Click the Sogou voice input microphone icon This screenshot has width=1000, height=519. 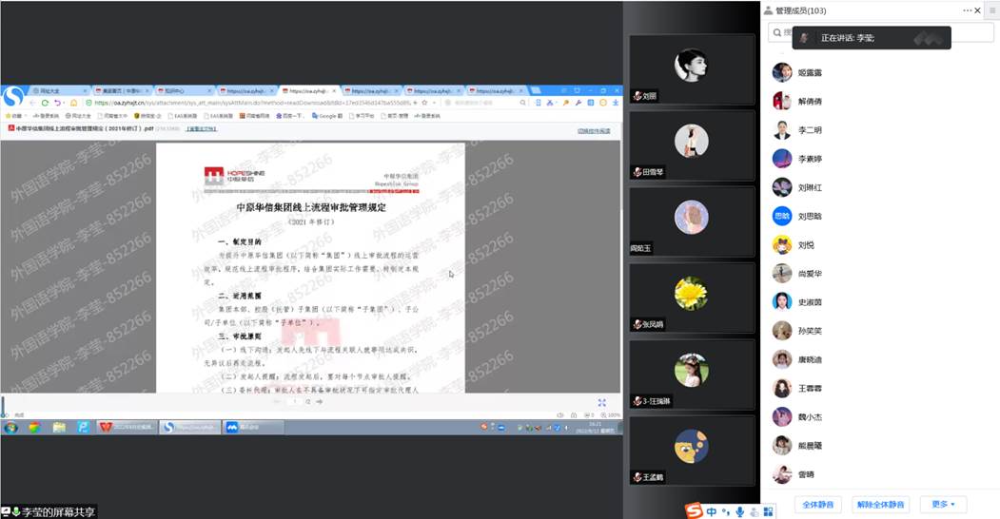point(739,511)
